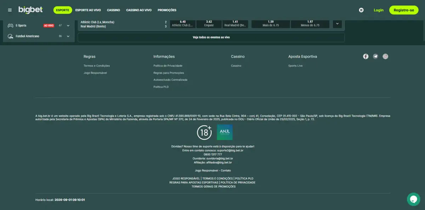This screenshot has width=425, height=210.
Task: Open the hamburger menu icon
Action: tap(10, 10)
